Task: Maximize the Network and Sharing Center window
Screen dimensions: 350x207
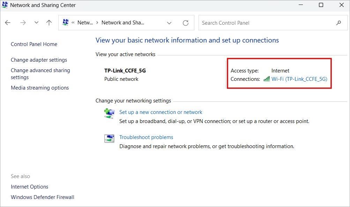Action: [x=321, y=5]
